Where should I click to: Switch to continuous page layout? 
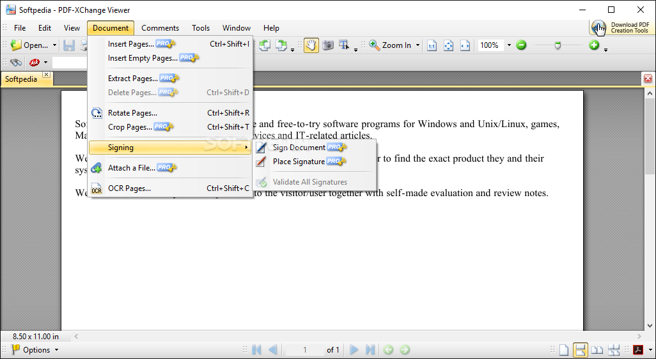point(581,350)
